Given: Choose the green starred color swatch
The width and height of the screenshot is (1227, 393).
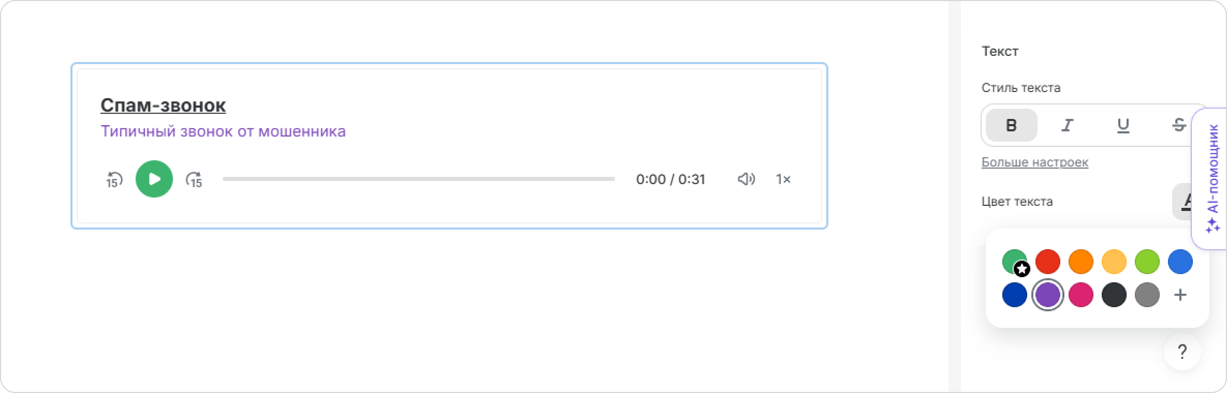Looking at the screenshot, I should (1015, 262).
